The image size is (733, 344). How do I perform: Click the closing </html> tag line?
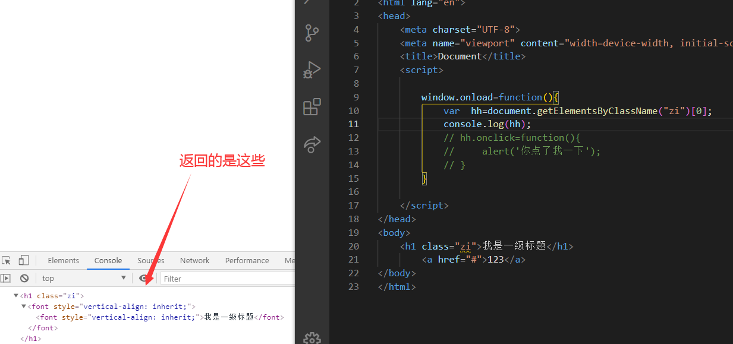click(x=397, y=287)
